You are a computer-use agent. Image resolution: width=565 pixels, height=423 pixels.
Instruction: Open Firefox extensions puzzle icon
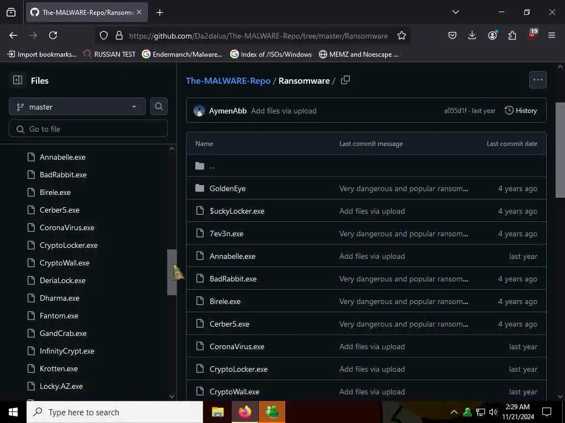pos(512,35)
